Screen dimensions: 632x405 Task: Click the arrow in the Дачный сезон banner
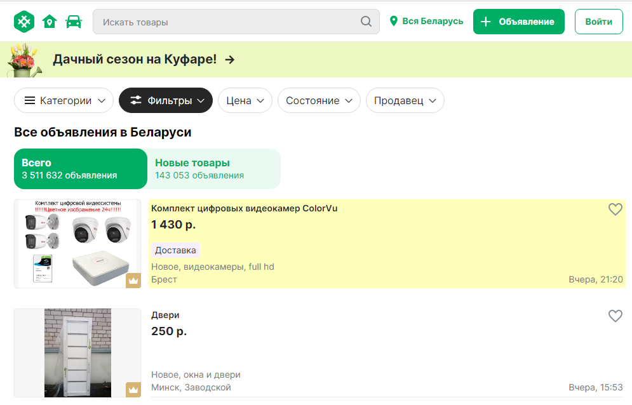(x=230, y=60)
